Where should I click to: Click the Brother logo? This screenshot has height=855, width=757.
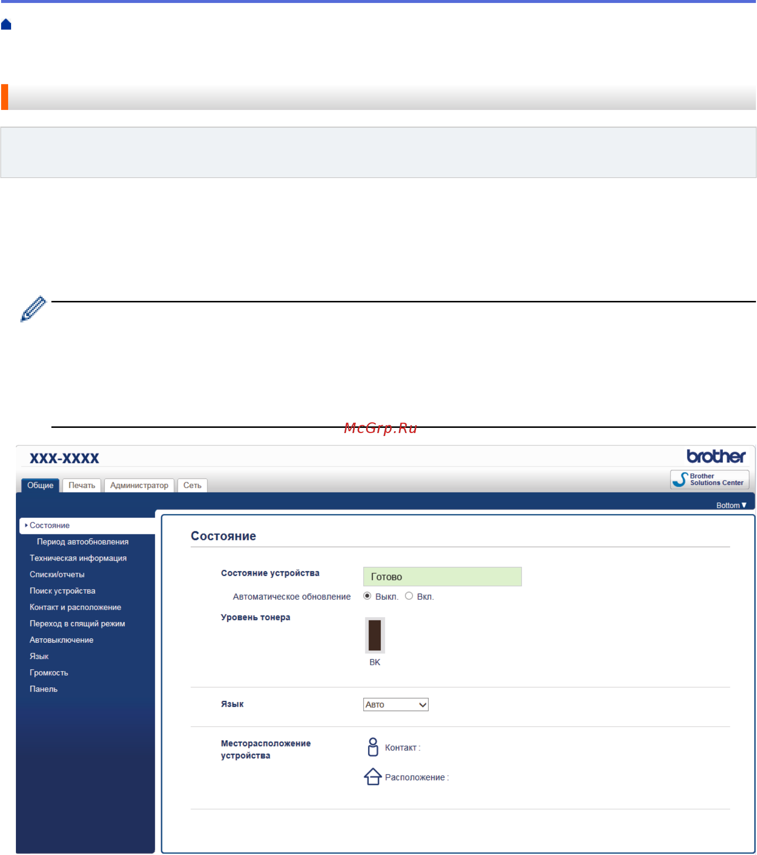716,456
